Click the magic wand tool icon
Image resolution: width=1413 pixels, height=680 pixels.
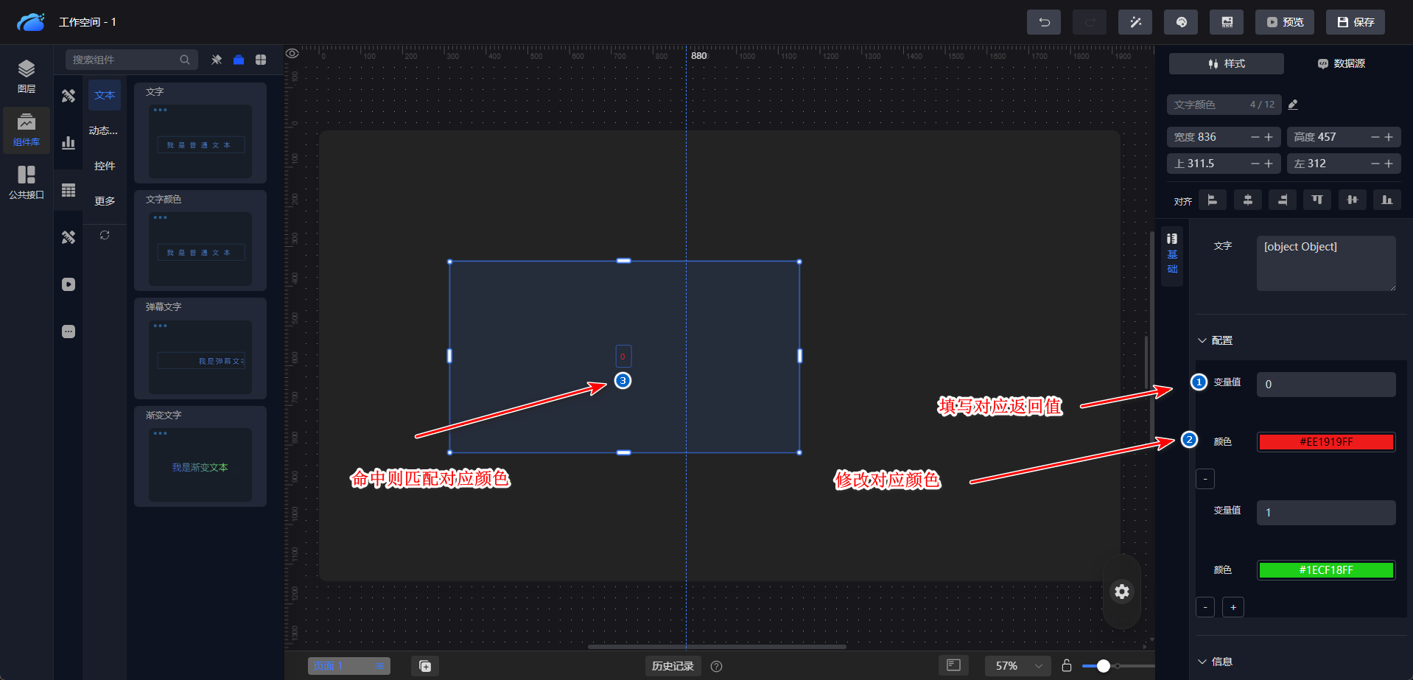click(x=1135, y=22)
